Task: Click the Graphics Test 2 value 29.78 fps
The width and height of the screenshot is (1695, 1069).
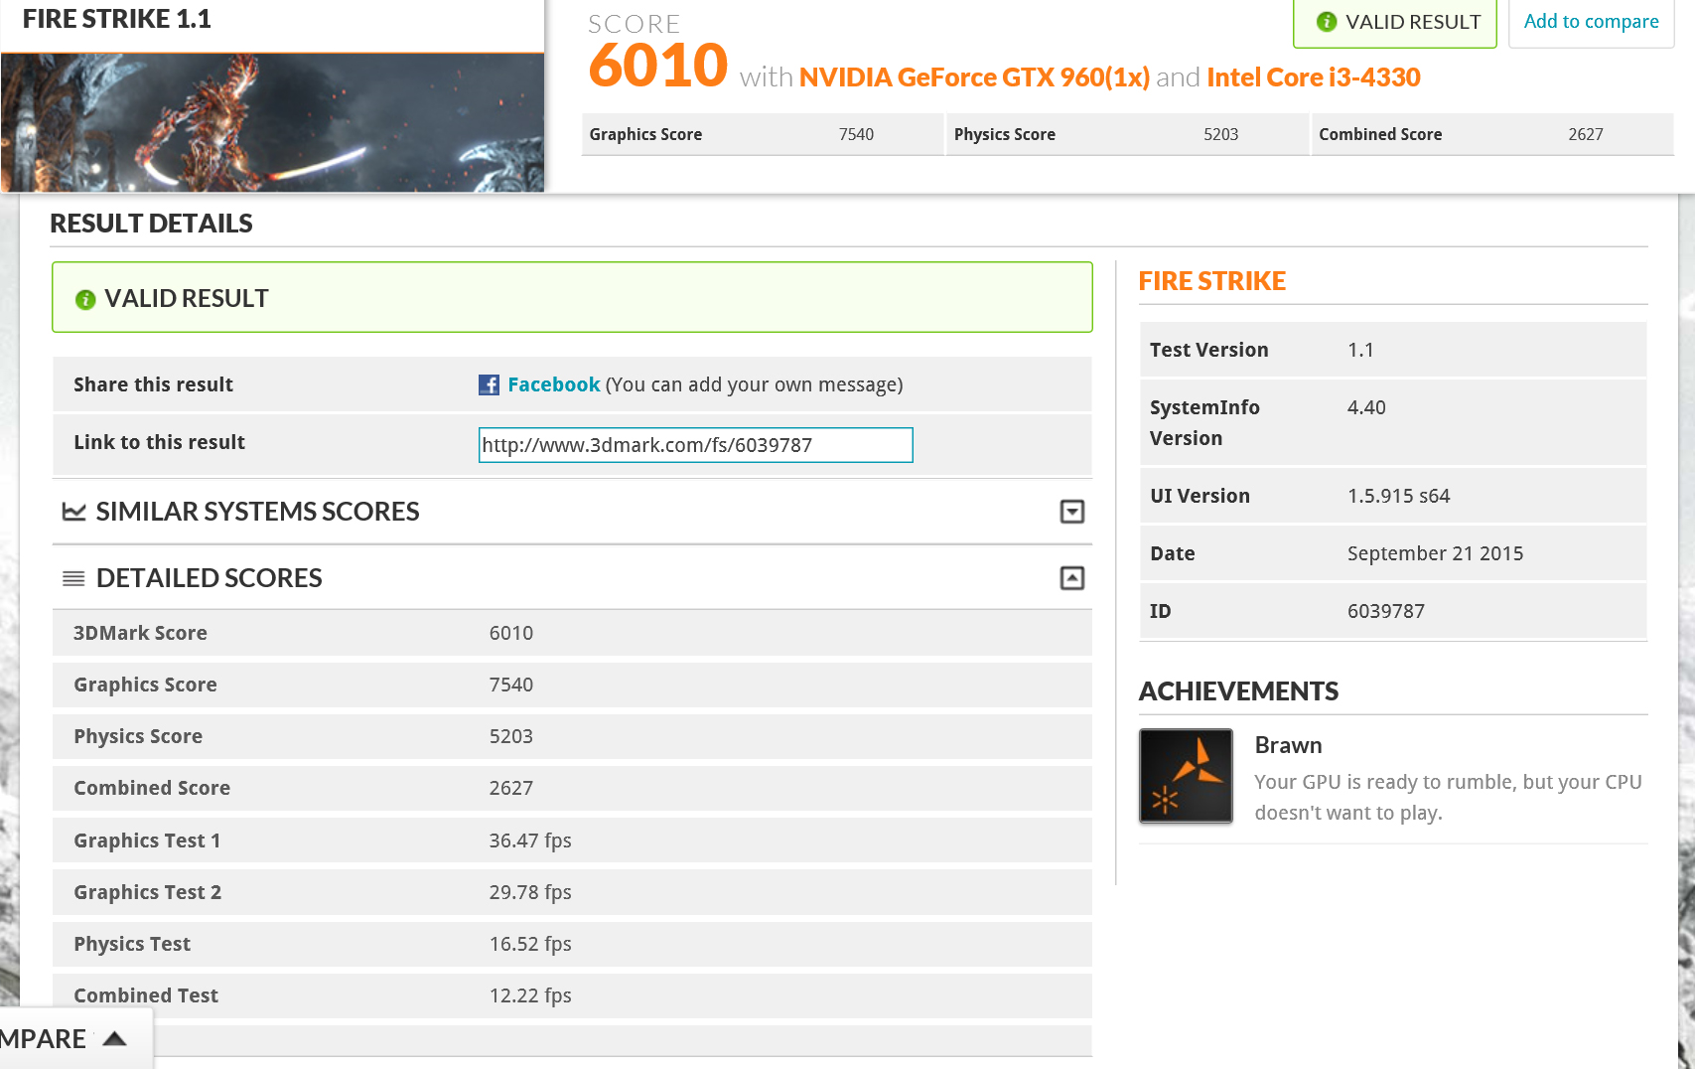Action: point(530,892)
